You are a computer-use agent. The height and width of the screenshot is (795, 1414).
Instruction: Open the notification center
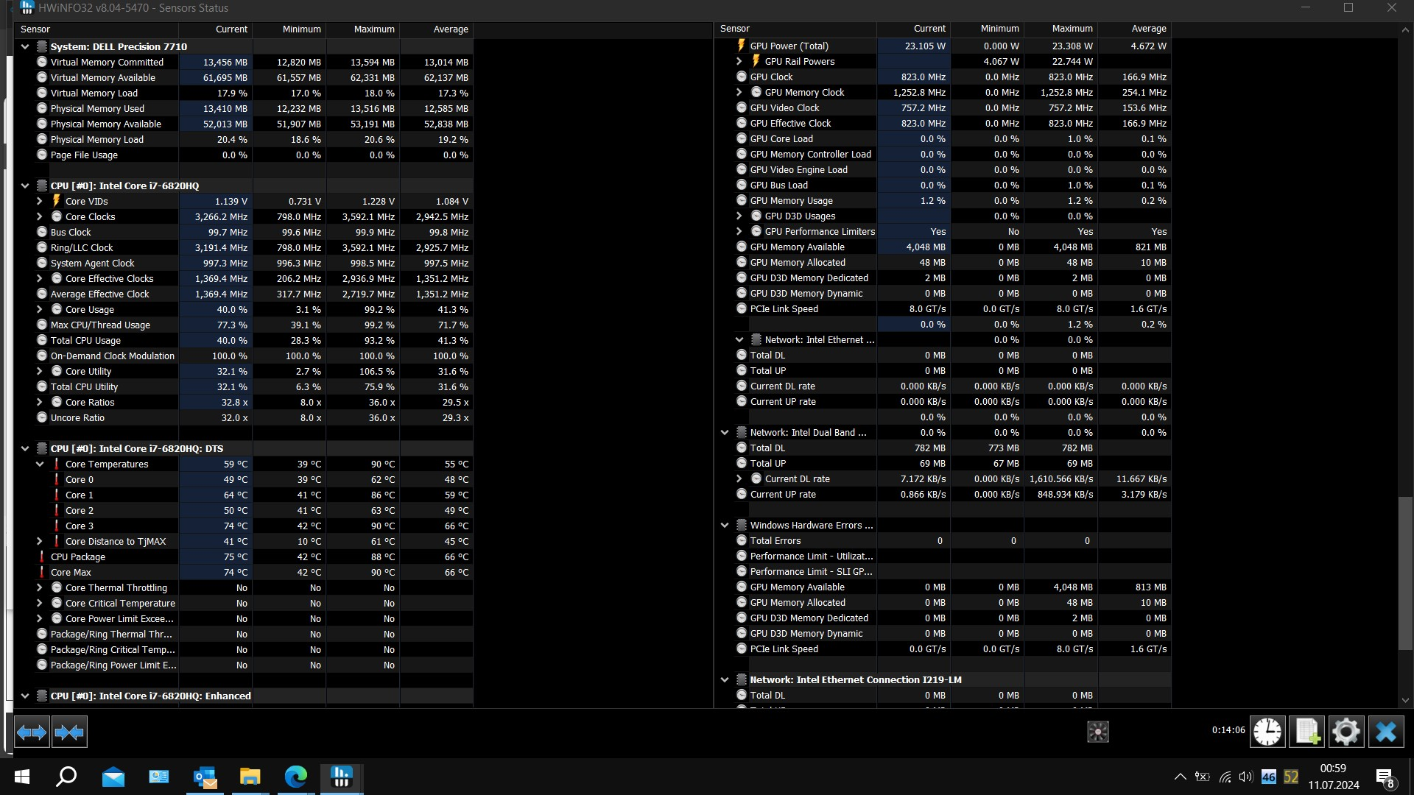1385,777
